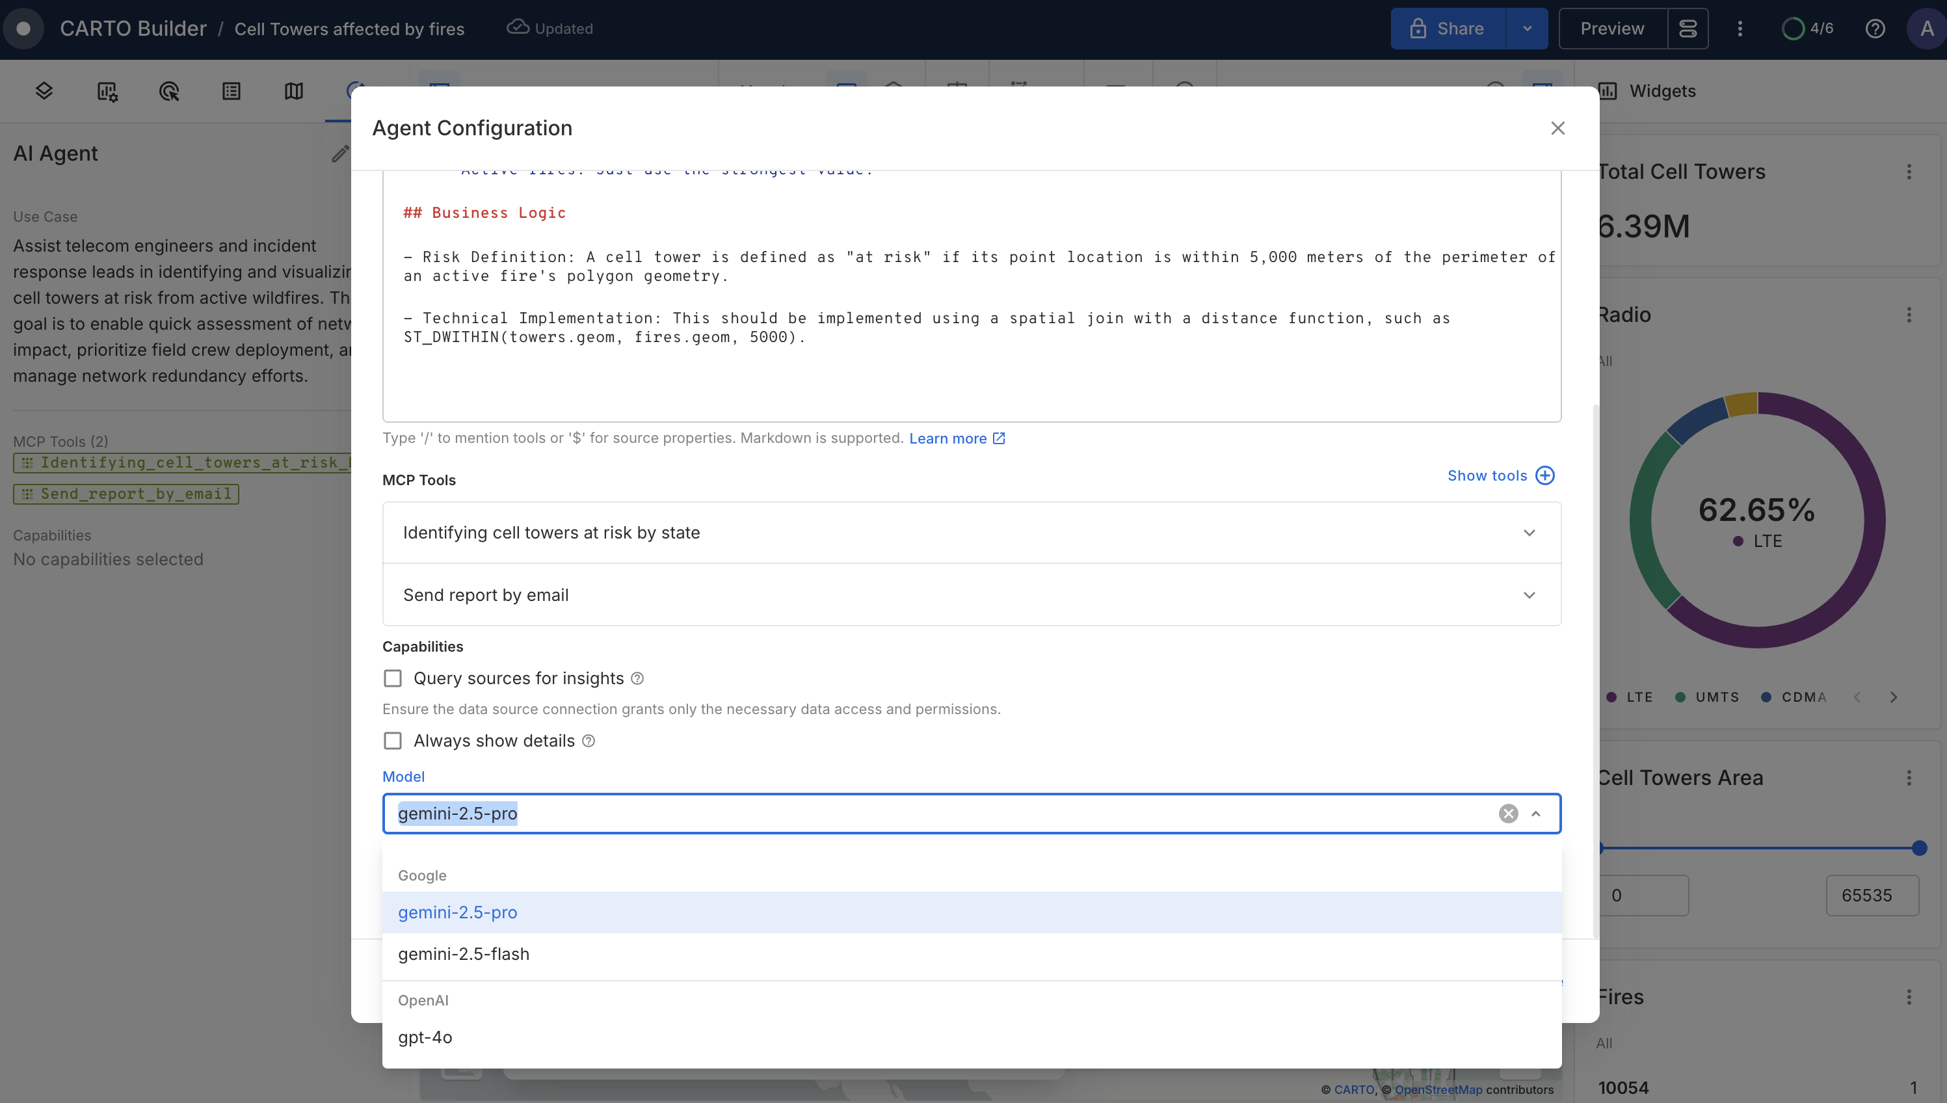The image size is (1947, 1103).
Task: Open the Legend list icon
Action: (x=232, y=91)
